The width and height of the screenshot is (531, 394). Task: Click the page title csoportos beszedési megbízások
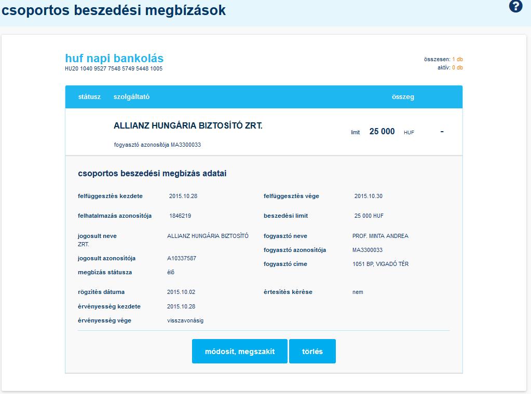pos(114,10)
